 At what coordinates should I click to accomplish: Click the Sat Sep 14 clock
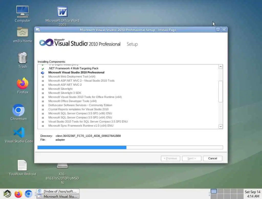click(x=253, y=194)
